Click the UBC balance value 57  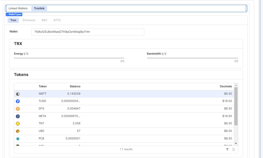(79, 131)
